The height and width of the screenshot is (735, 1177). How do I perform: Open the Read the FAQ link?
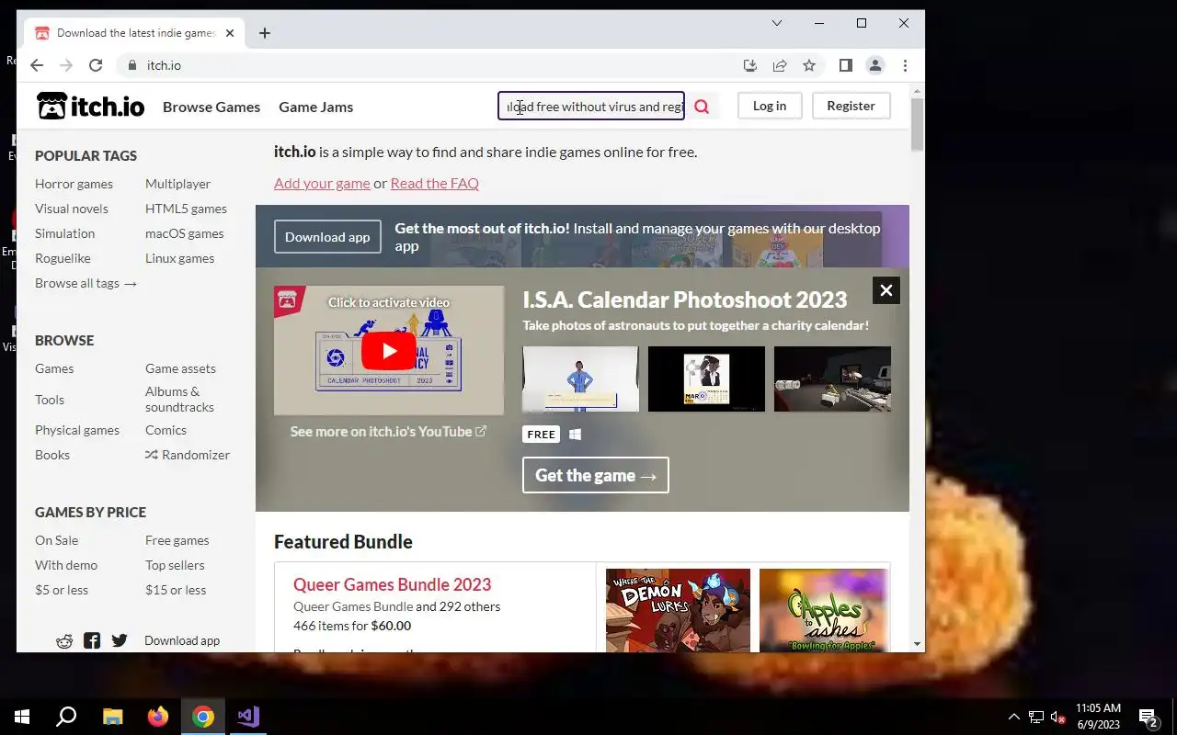pyautogui.click(x=435, y=183)
